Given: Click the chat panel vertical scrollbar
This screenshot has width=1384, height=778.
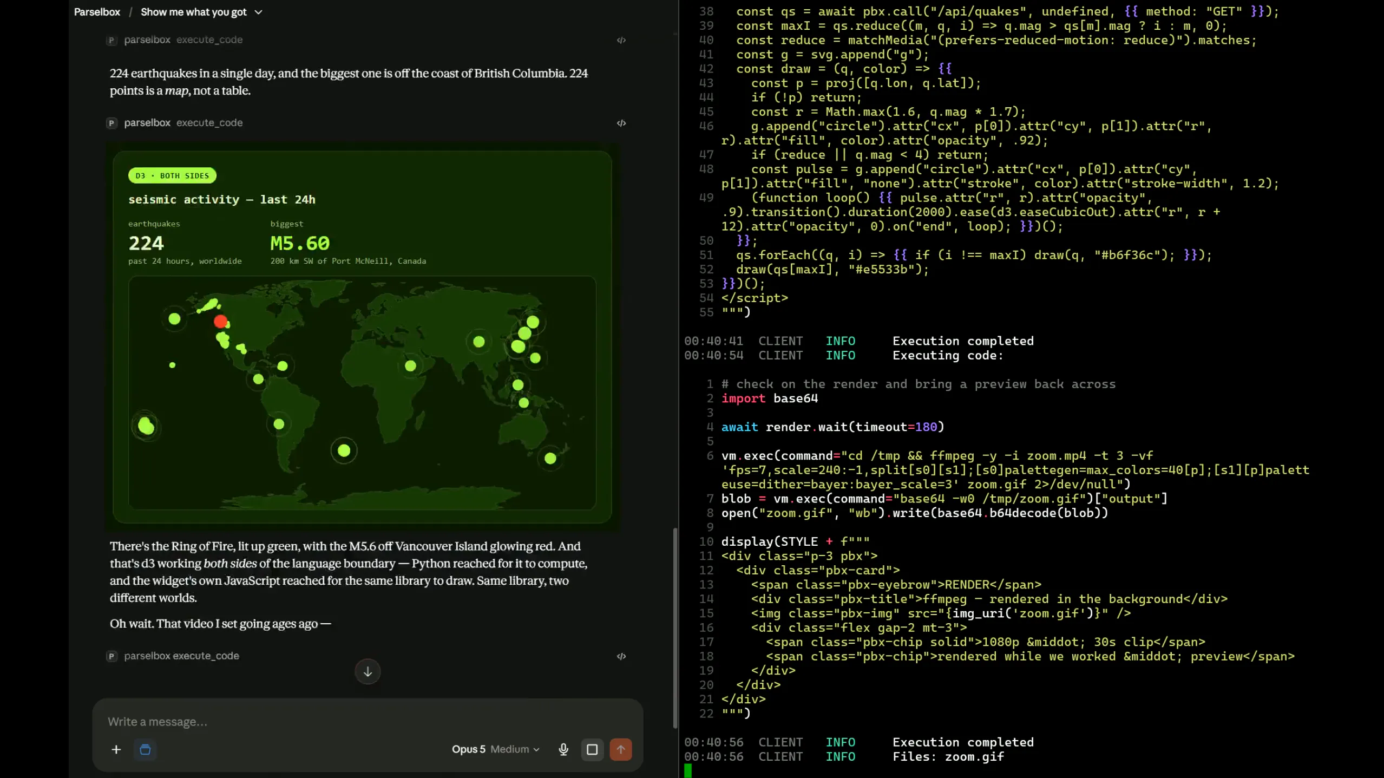Looking at the screenshot, I should point(675,627).
